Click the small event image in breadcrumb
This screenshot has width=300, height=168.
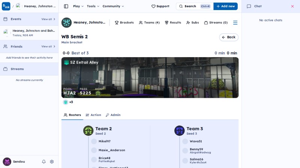(18, 6)
